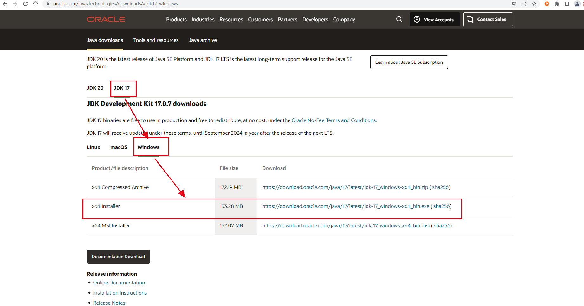Open the browser home icon
The width and height of the screenshot is (584, 306).
click(x=36, y=4)
